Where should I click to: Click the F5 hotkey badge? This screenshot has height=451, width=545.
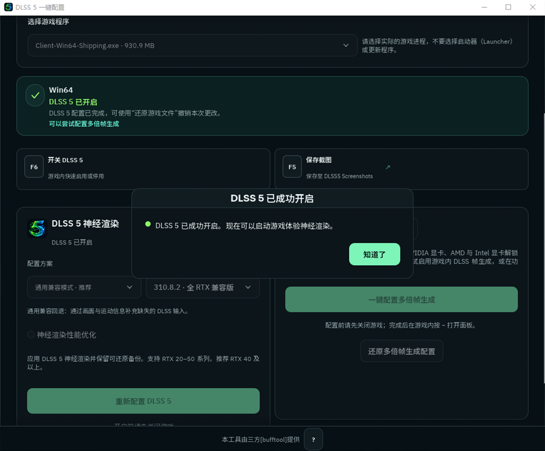tap(292, 167)
